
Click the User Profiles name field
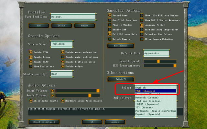click(73, 17)
